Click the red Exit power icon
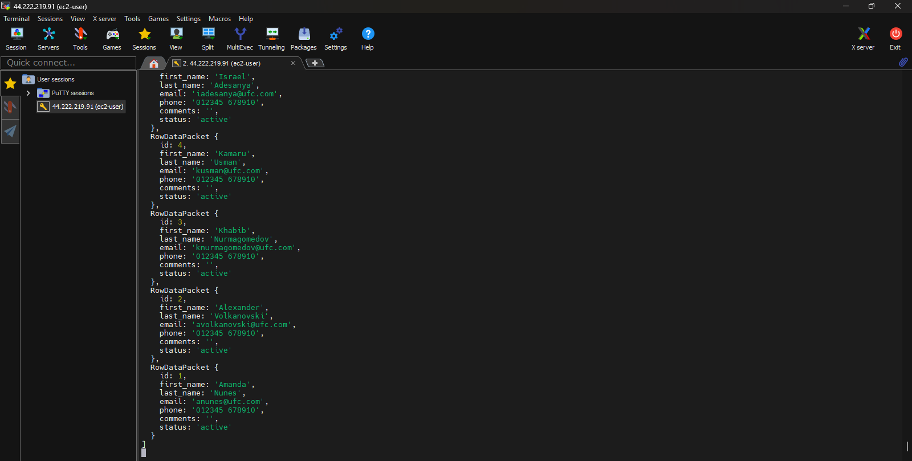The image size is (912, 461). [895, 39]
